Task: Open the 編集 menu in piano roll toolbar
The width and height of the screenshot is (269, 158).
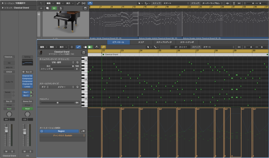Action: click(x=43, y=47)
